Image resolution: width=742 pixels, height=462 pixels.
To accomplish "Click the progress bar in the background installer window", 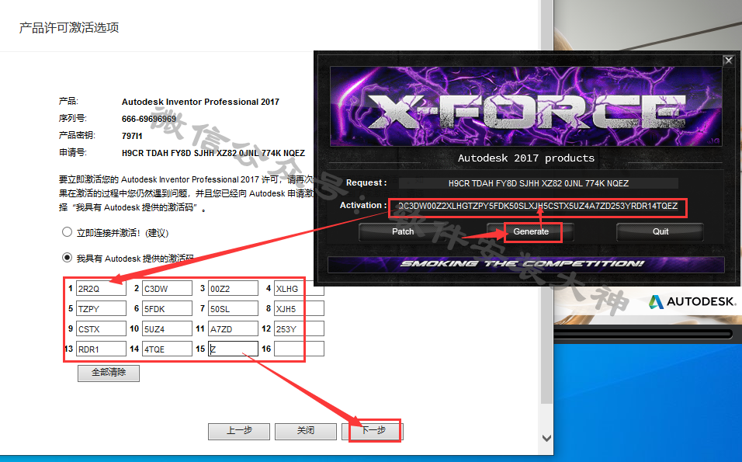I will pos(643,334).
